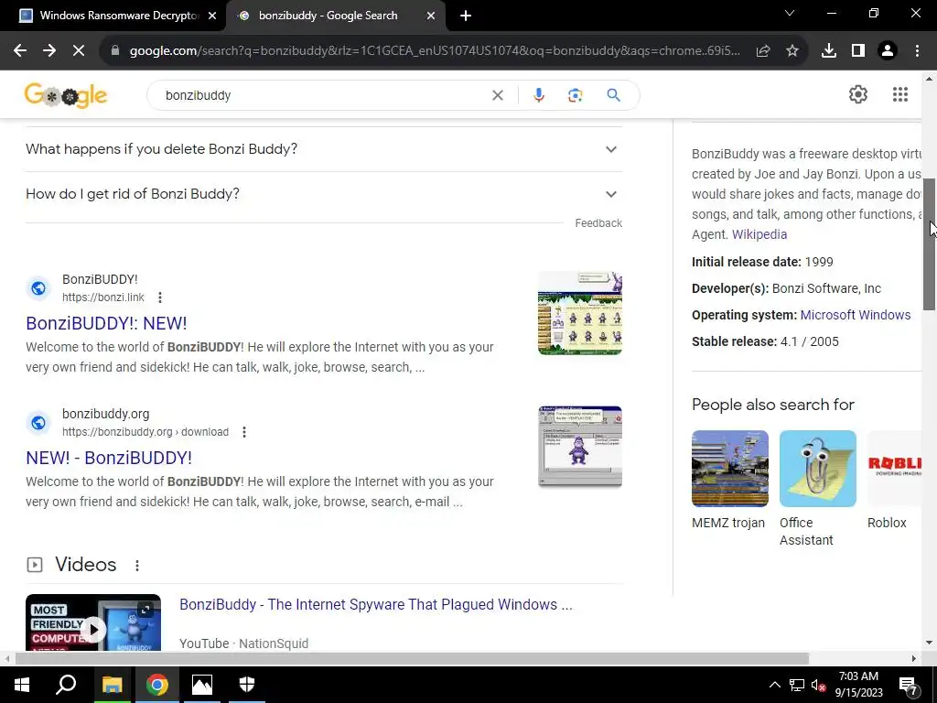Stop loading the page

[x=79, y=51]
